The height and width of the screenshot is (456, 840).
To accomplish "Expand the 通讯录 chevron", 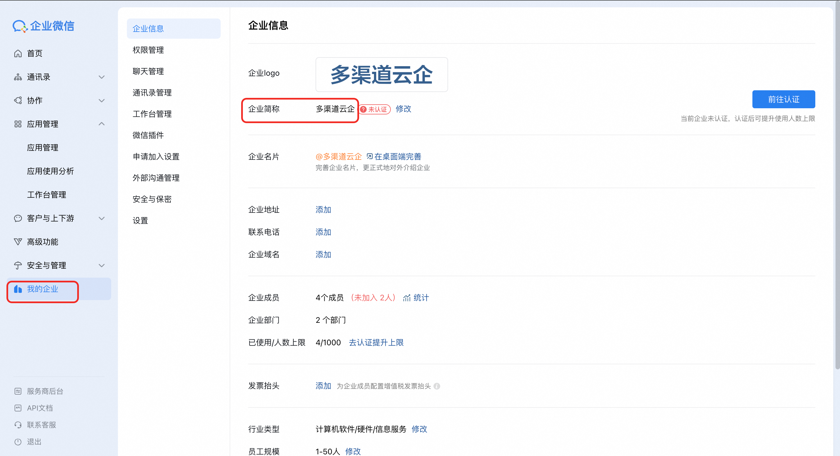I will click(x=102, y=77).
